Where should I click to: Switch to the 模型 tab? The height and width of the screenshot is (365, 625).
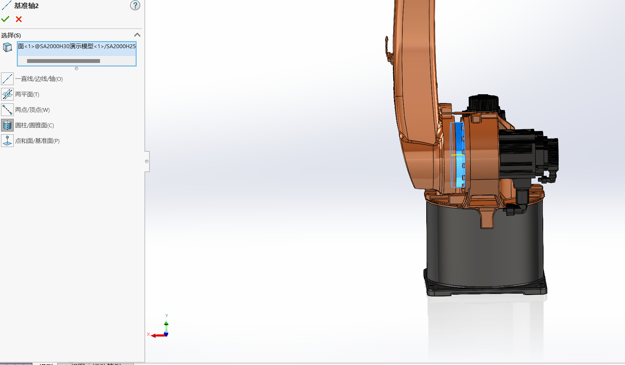[46, 364]
